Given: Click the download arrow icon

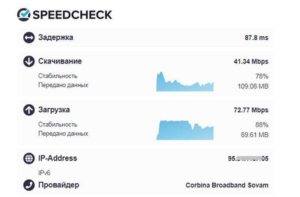Looking at the screenshot, I should [29, 62].
